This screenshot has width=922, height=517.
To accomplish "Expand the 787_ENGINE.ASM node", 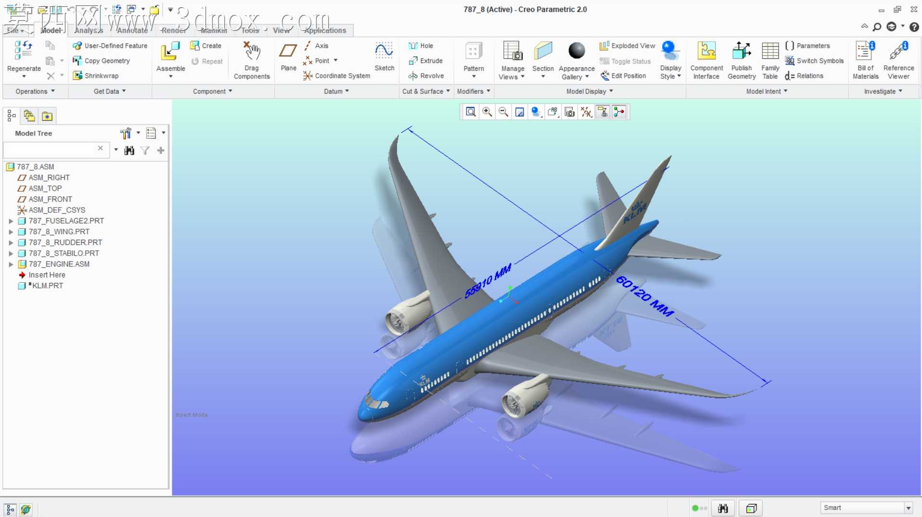I will [x=11, y=264].
